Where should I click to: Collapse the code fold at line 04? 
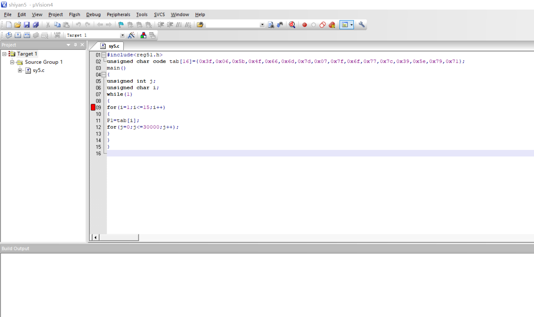point(104,75)
